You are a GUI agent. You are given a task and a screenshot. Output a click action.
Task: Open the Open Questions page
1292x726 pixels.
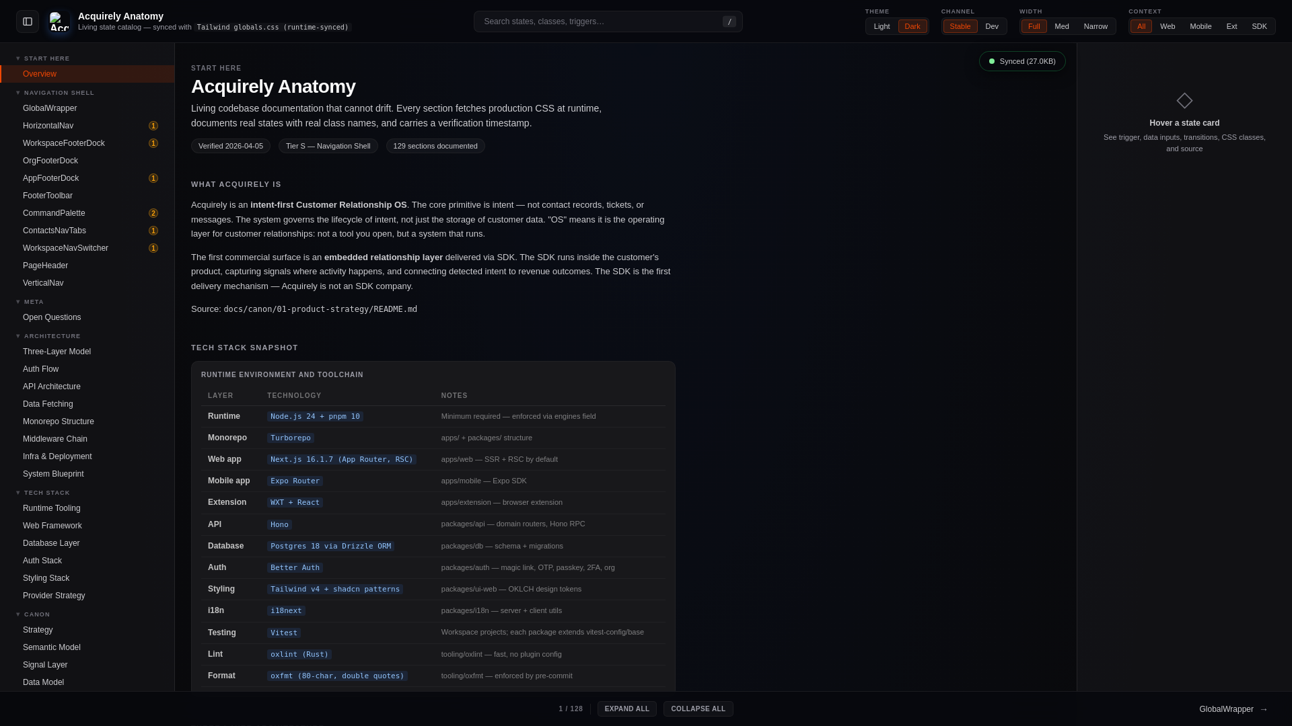click(87, 317)
